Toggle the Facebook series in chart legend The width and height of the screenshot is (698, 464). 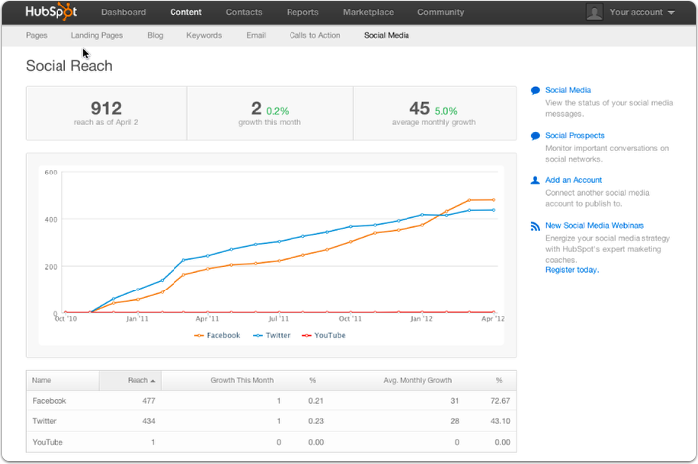[x=217, y=335]
